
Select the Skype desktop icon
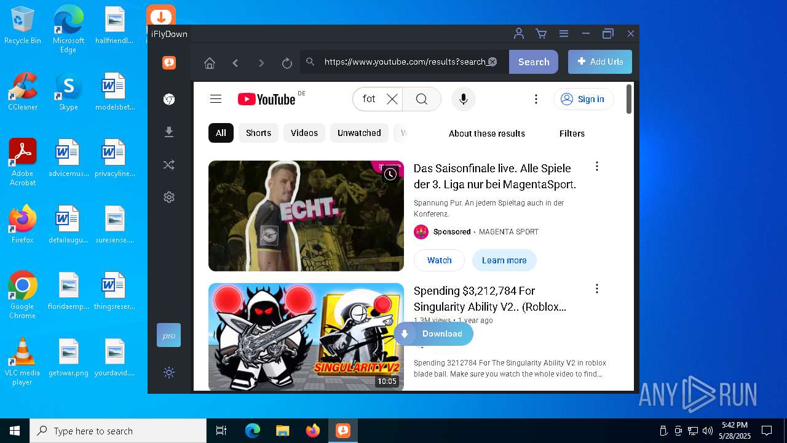coord(68,91)
